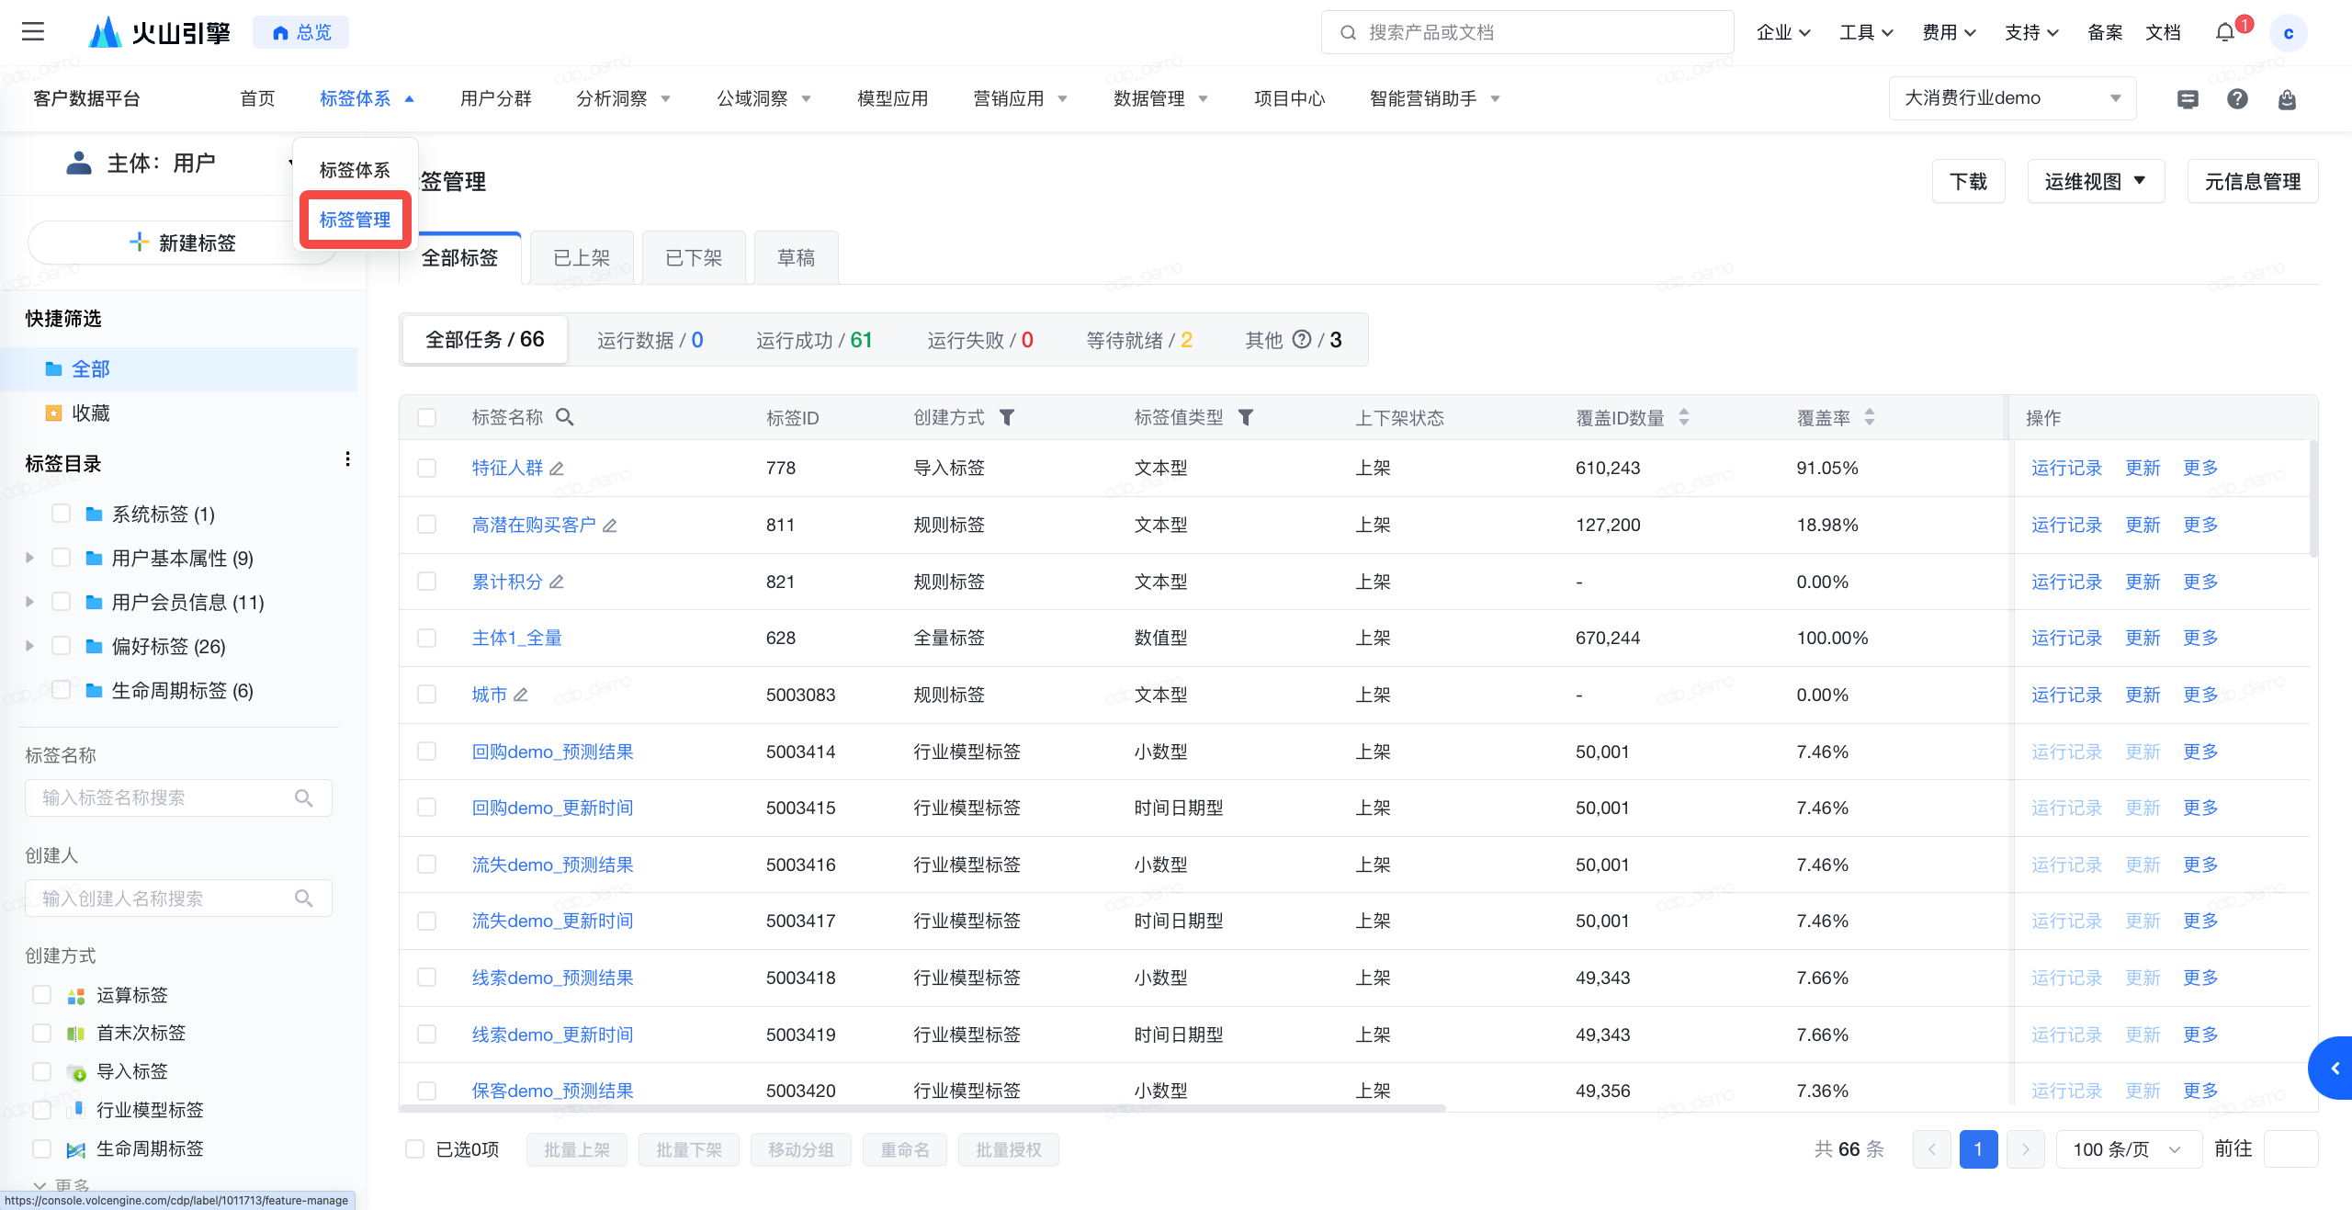This screenshot has width=2352, height=1210.
Task: Edit the 高潜在购买客户 tag name
Action: pyautogui.click(x=610, y=526)
